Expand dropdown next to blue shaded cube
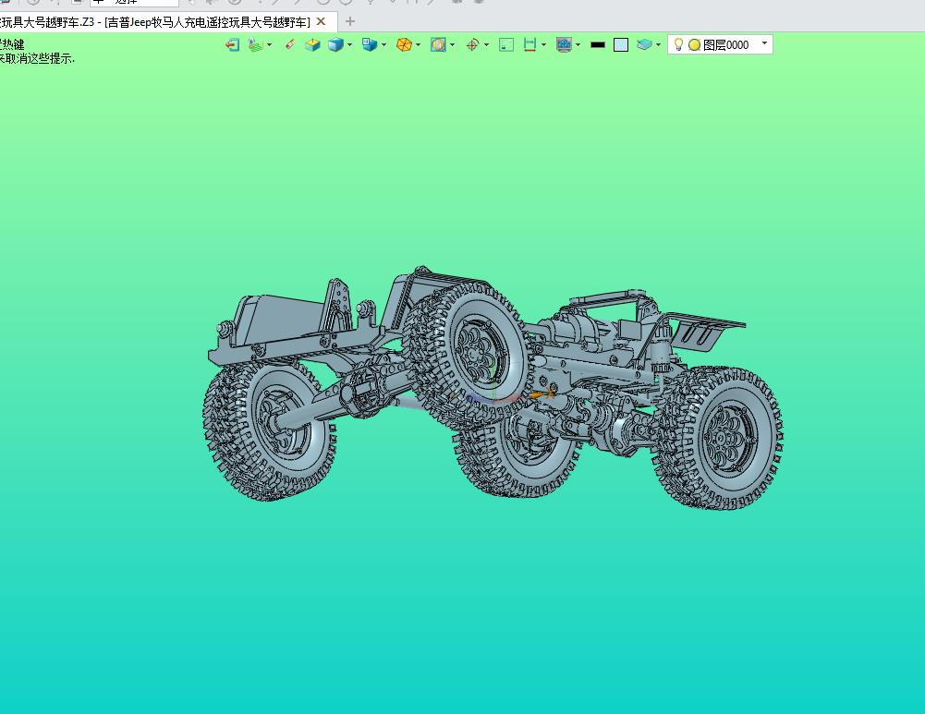The height and width of the screenshot is (714, 925). [x=350, y=45]
